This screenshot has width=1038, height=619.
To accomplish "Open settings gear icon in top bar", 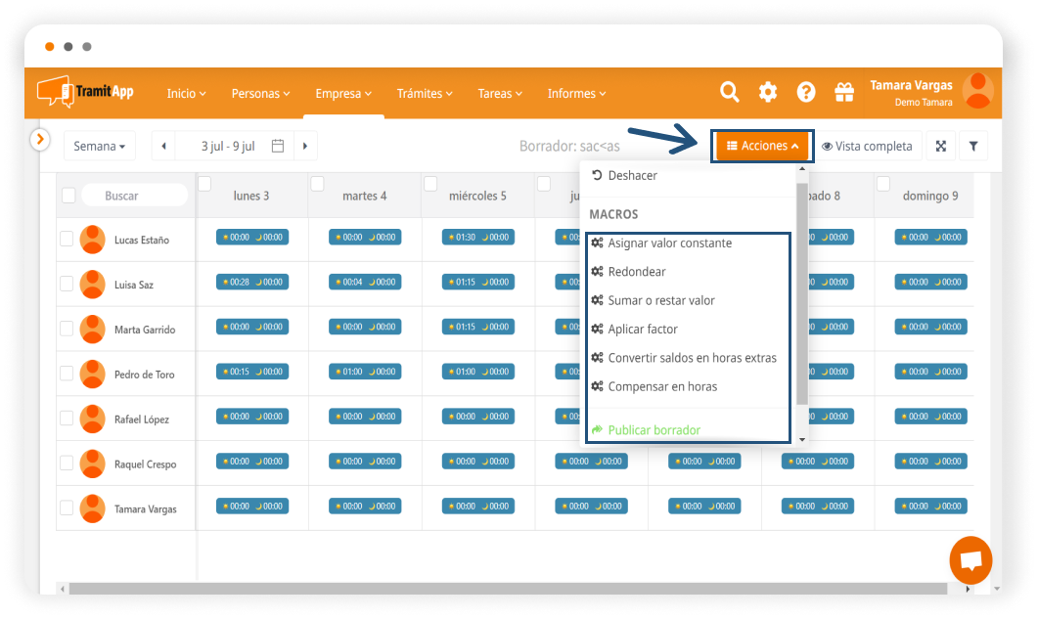I will (x=768, y=92).
